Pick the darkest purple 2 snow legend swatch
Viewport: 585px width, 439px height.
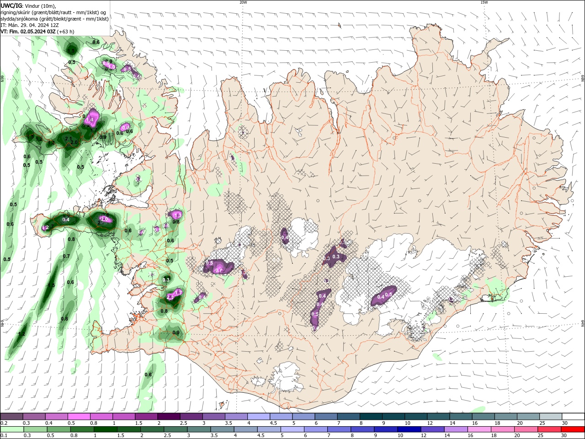[x=169, y=417]
